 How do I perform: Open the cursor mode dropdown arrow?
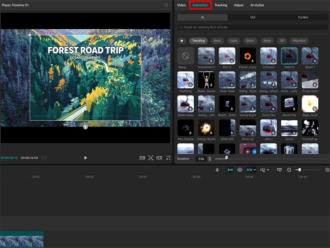tap(268, 170)
